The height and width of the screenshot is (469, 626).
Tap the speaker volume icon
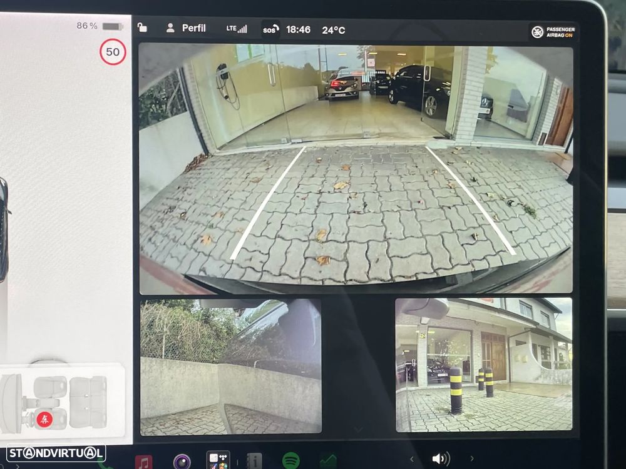coord(441,458)
